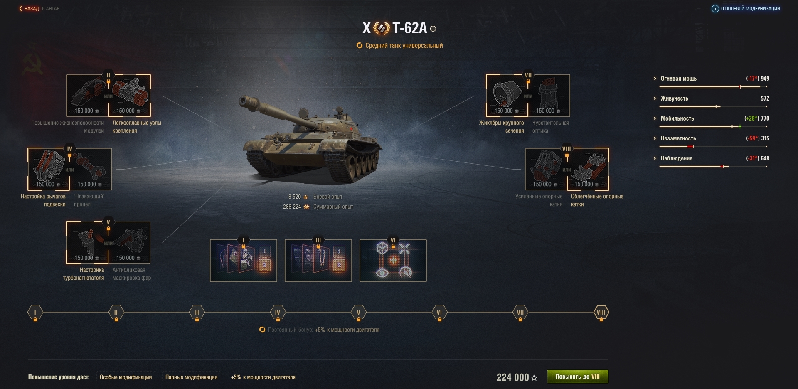Click the info icon beside T-62A
This screenshot has height=389, width=798.
[x=433, y=29]
